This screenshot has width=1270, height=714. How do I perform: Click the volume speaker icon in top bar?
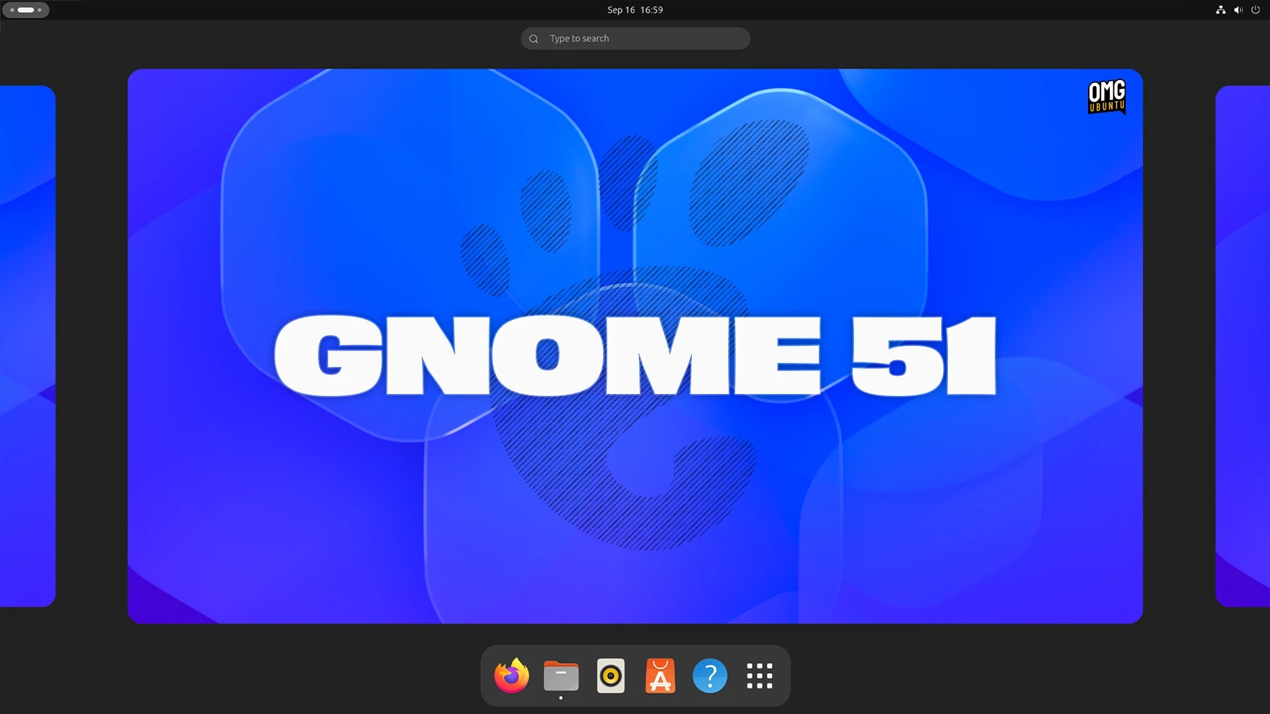[1238, 10]
